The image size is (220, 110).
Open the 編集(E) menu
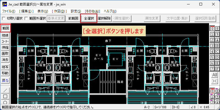pyautogui.click(x=26, y=11)
